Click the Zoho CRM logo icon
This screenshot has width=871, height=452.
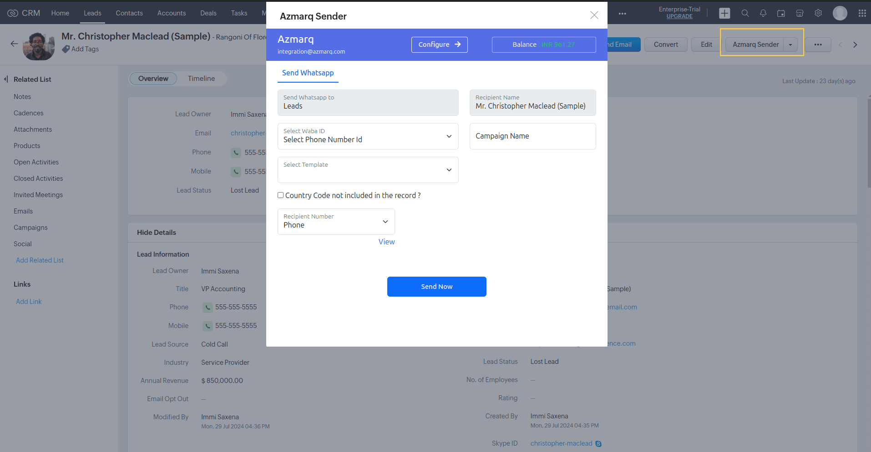13,13
